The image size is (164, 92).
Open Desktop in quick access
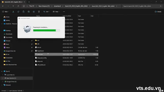[x=7, y=31]
